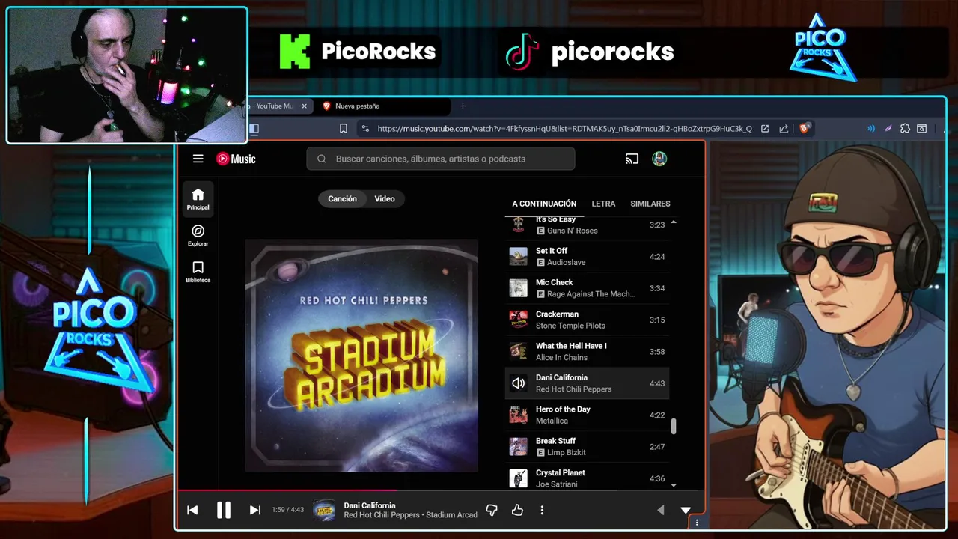Viewport: 958px width, 539px height.
Task: Skip to the previous track
Action: (x=192, y=510)
